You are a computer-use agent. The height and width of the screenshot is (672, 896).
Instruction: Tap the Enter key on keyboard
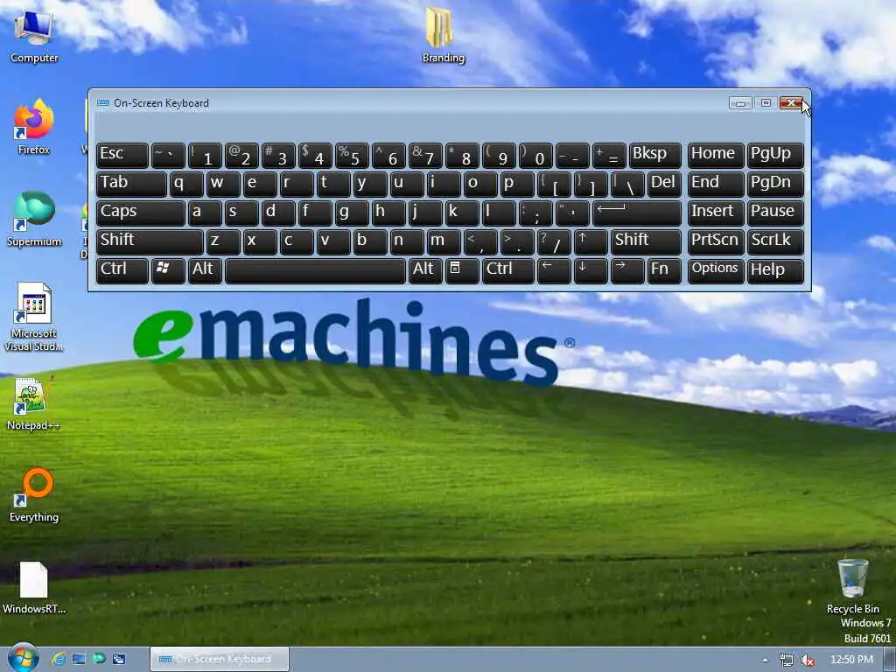tap(637, 213)
